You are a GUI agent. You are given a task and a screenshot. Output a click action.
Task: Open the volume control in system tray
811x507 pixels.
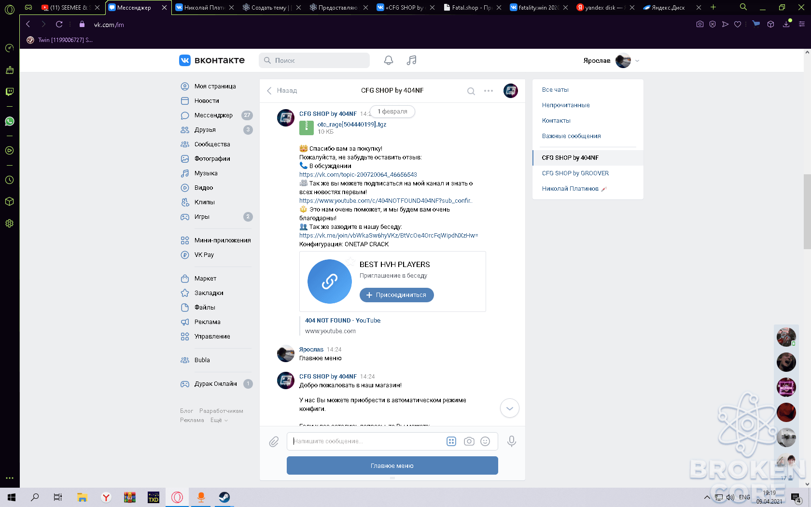730,497
